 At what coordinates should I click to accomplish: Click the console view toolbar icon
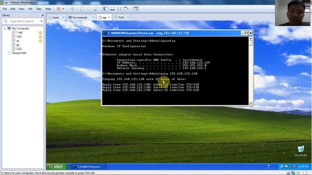136,9
